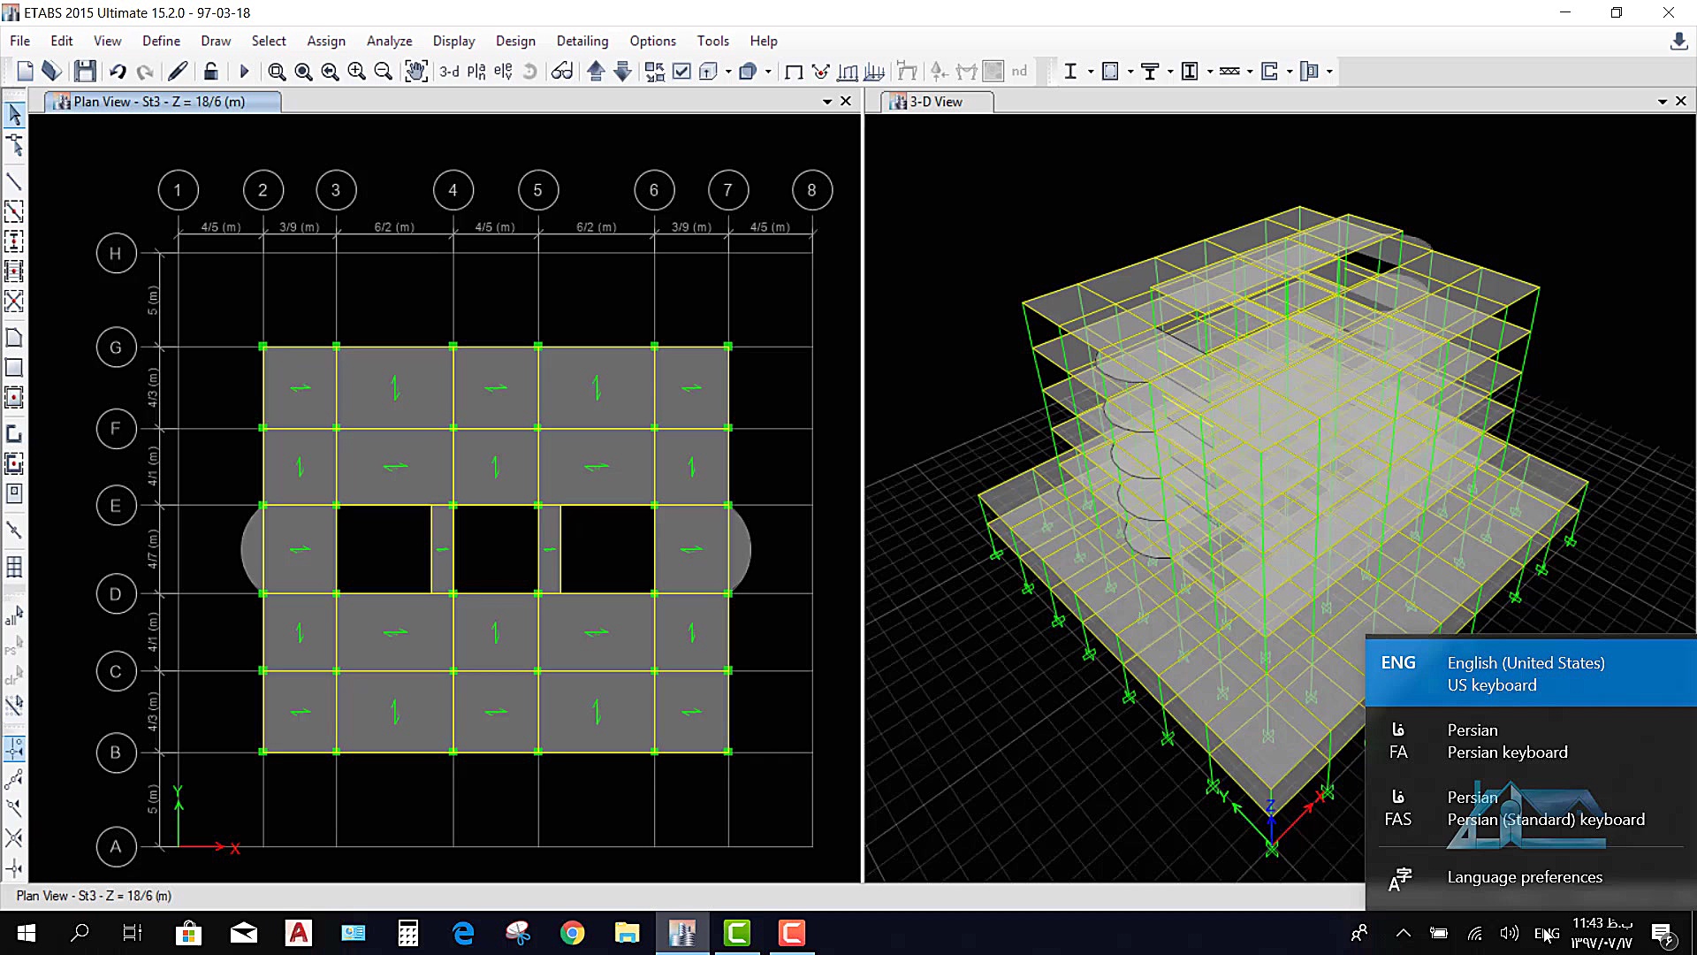This screenshot has width=1697, height=955.
Task: Switch to elevation view button
Action: coord(503,72)
